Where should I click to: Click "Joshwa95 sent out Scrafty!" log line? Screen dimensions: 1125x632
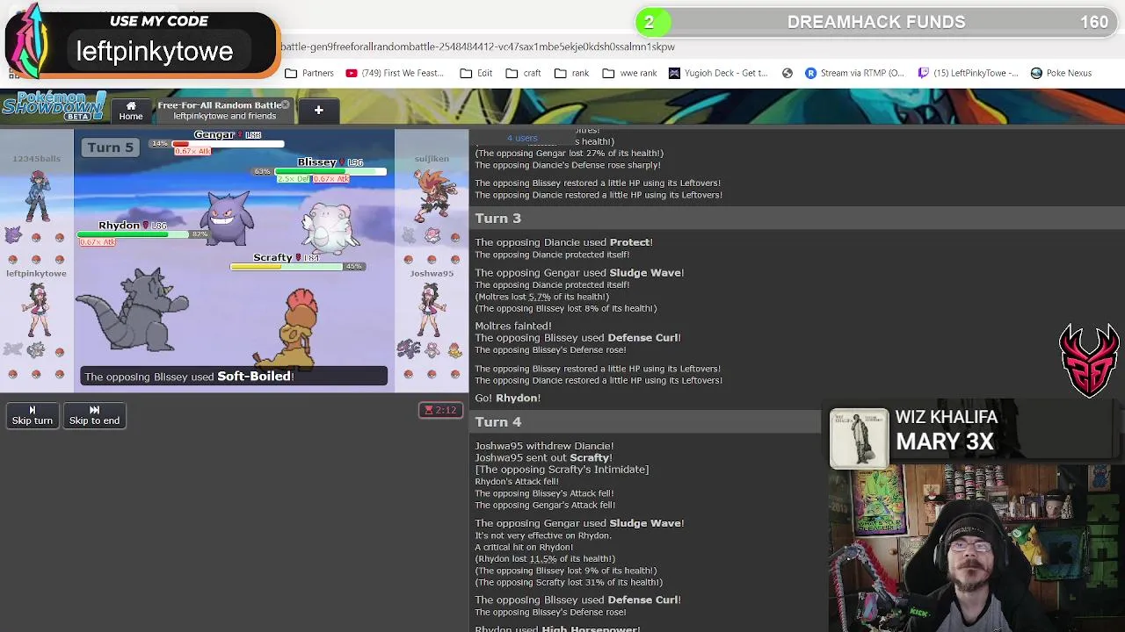(x=543, y=457)
